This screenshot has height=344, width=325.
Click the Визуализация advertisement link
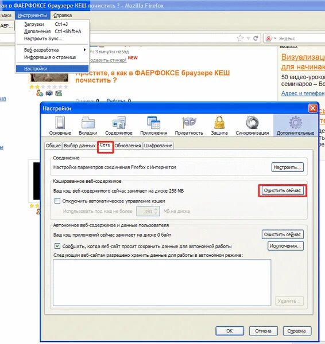coord(303,61)
